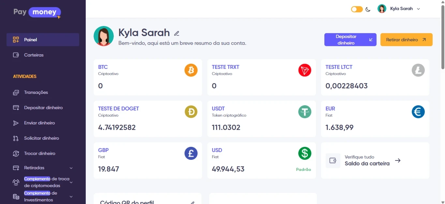Edit profile name via pencil icon
Screen dimensions: 445x204
(x=177, y=33)
